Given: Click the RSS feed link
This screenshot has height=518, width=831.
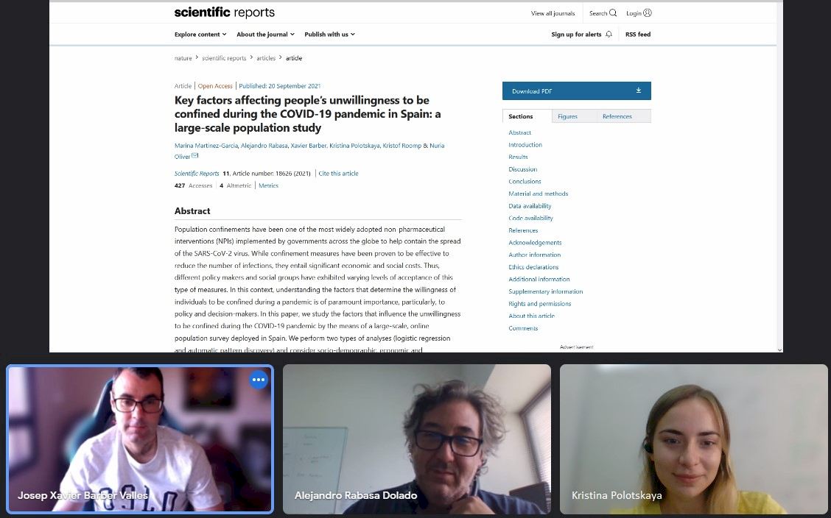Looking at the screenshot, I should [x=637, y=35].
